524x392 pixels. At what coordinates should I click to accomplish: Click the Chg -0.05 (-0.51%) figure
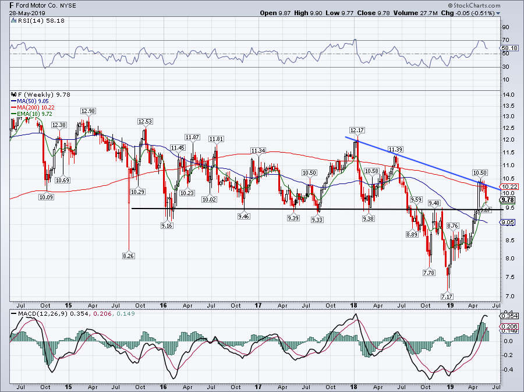pyautogui.click(x=468, y=13)
